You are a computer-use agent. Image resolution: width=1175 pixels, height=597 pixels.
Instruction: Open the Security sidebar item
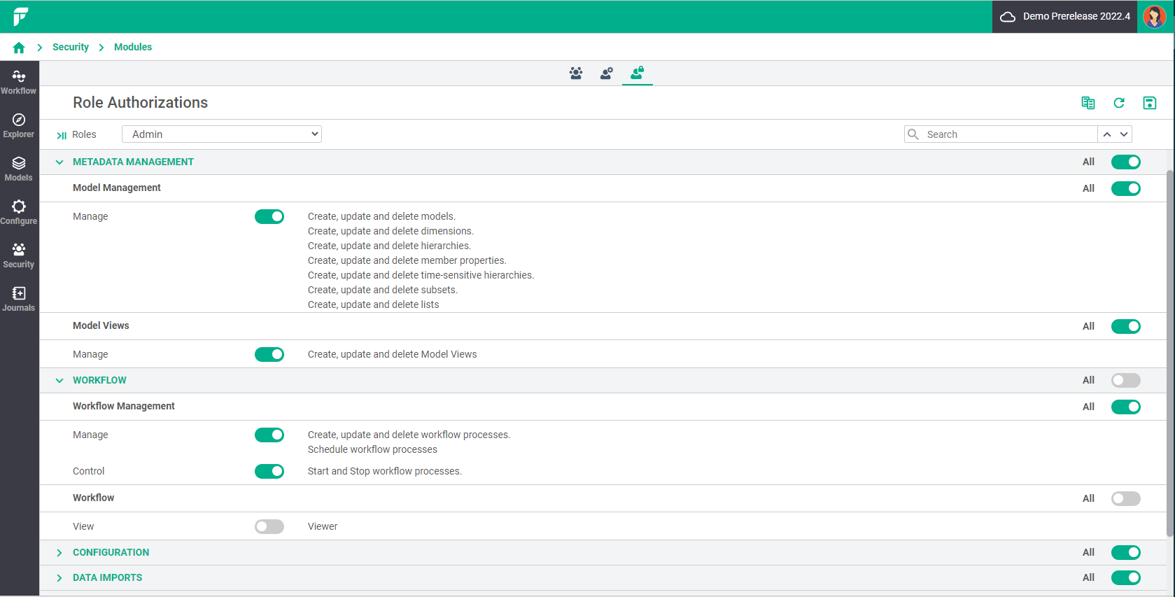click(x=19, y=255)
